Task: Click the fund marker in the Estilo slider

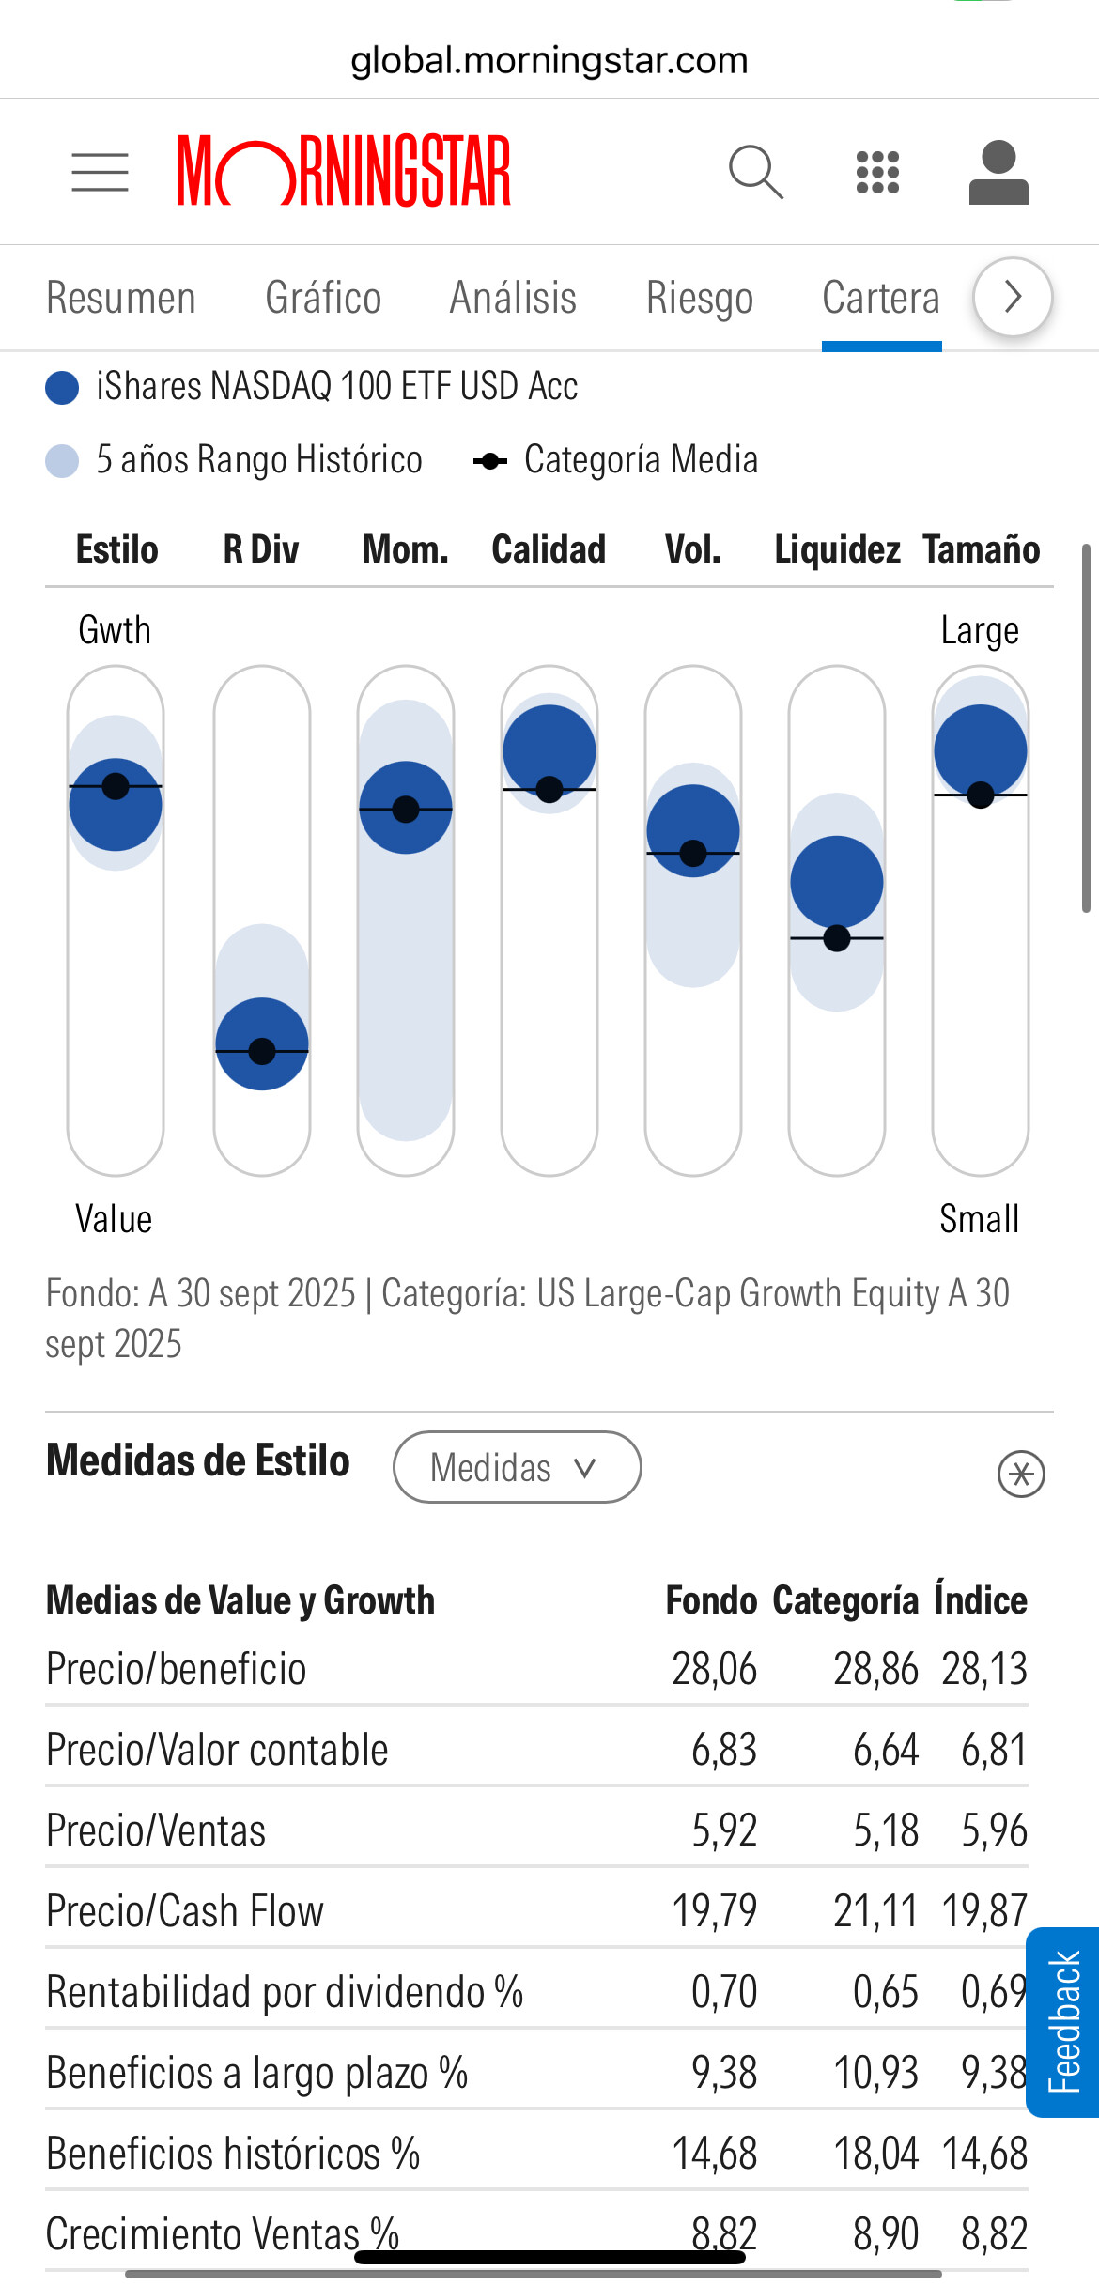Action: [116, 805]
